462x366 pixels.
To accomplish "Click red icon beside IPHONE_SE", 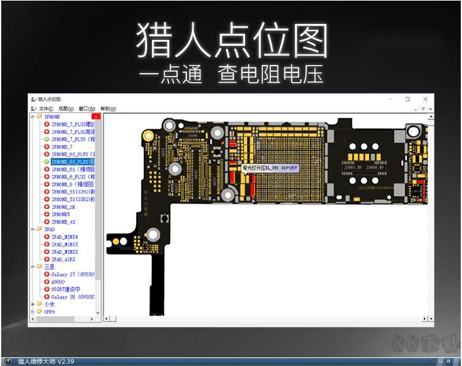I will click(47, 207).
